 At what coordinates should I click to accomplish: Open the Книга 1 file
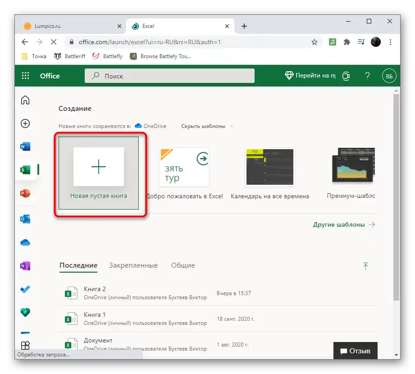coord(216,319)
